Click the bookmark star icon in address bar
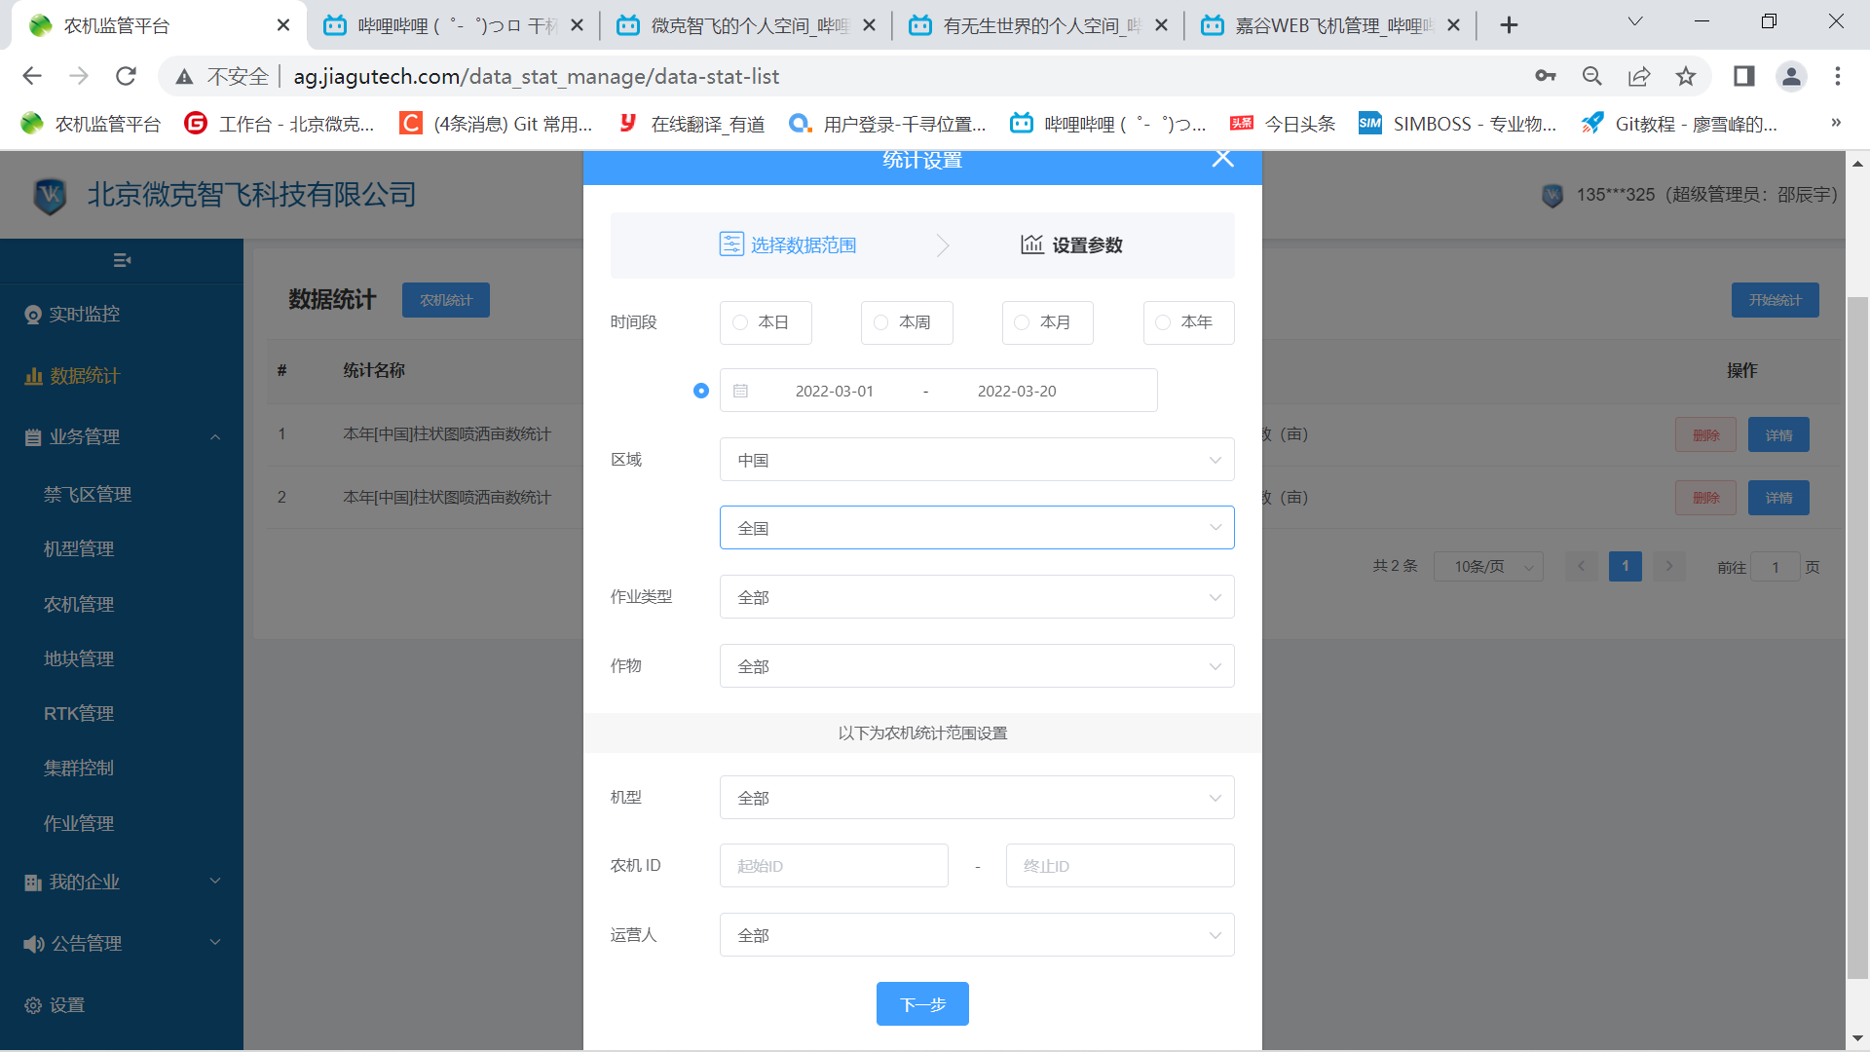 tap(1686, 76)
